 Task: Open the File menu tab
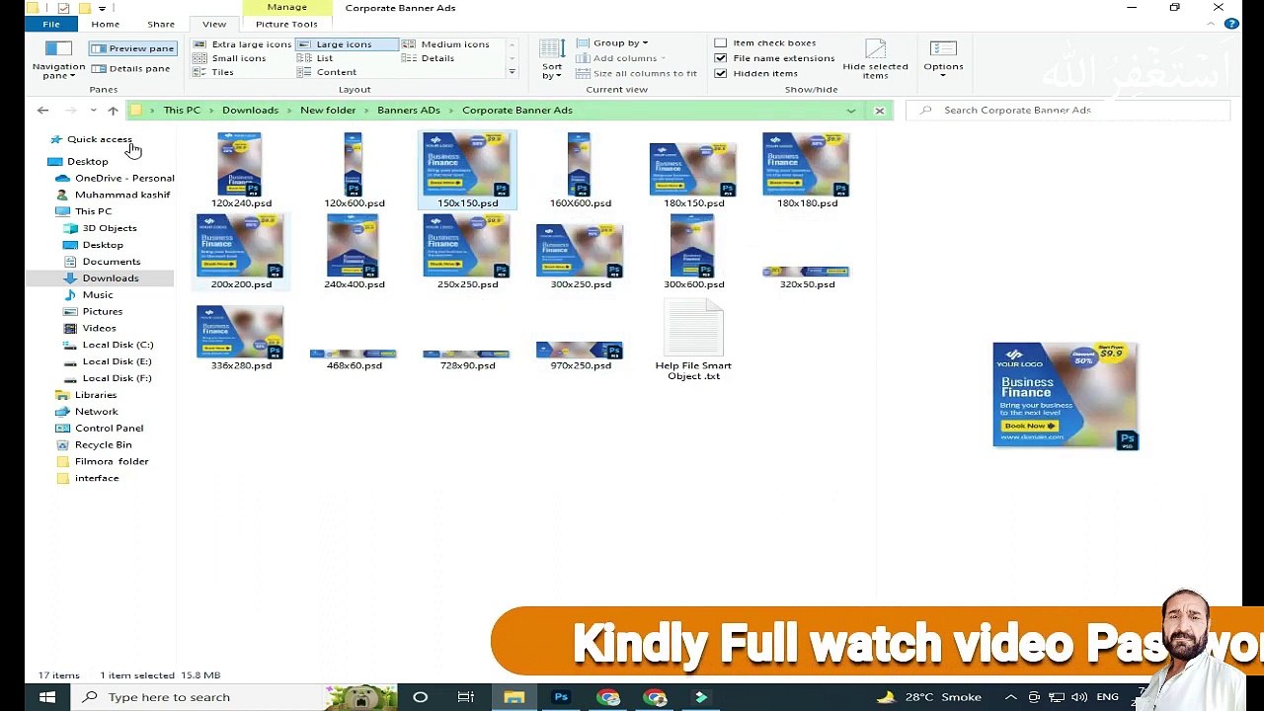pos(50,24)
